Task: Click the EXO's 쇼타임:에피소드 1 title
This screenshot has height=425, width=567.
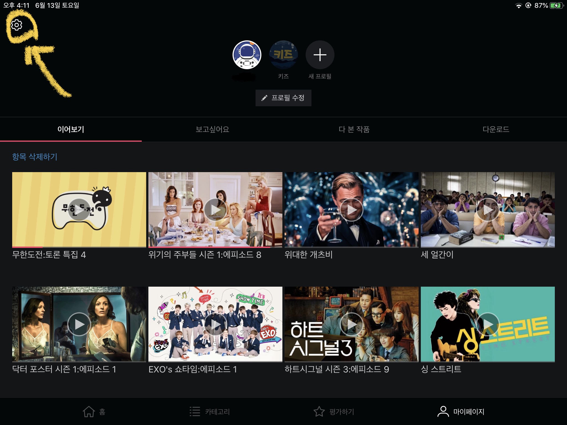Action: tap(193, 369)
